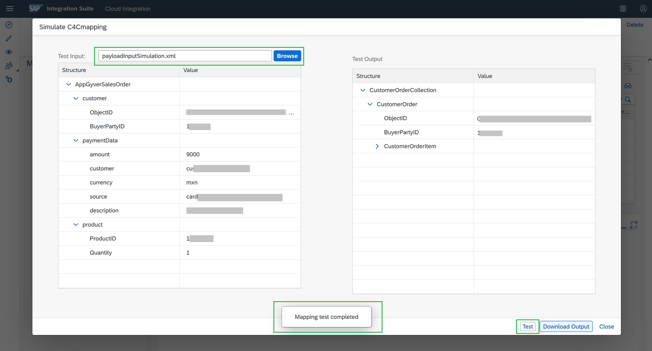
Task: Open the Design pencil icon in sidebar
Action: pyautogui.click(x=9, y=39)
